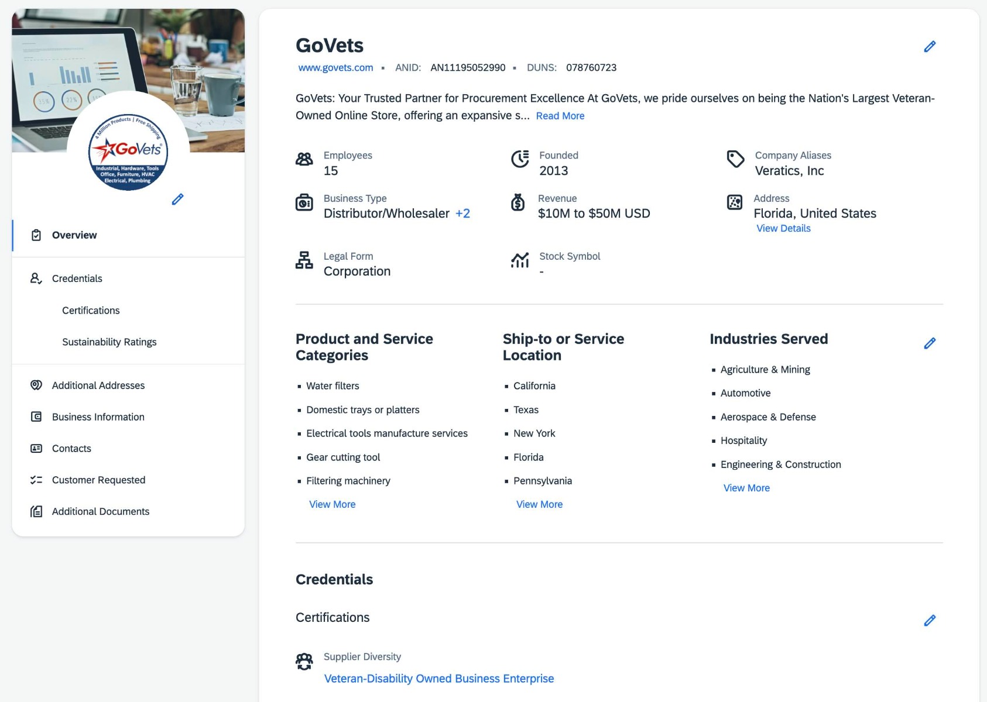Click the DUNS number 078760723

tap(591, 67)
